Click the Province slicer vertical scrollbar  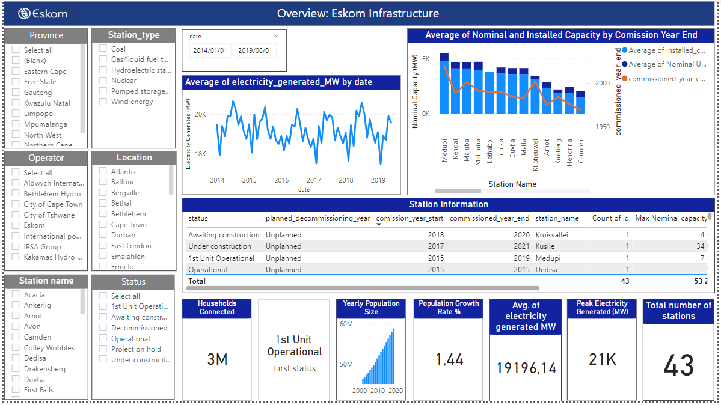[x=83, y=89]
